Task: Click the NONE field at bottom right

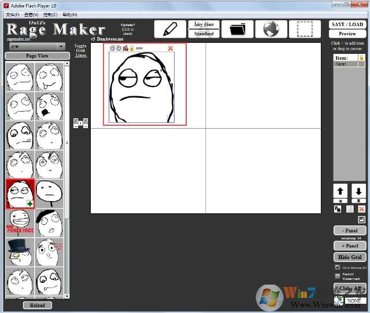Action: 355,301
